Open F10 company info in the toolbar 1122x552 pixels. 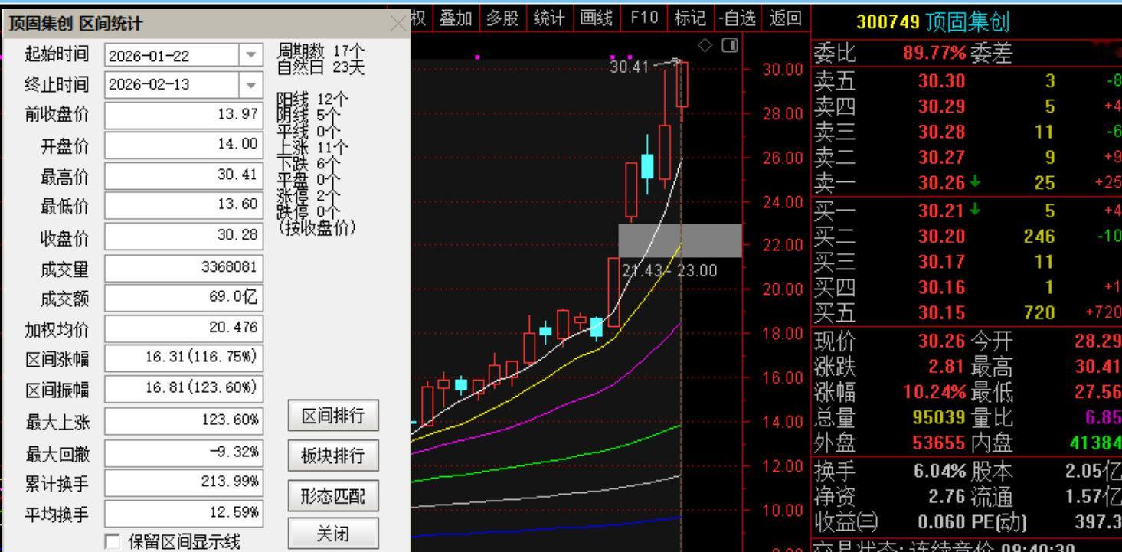pyautogui.click(x=645, y=17)
